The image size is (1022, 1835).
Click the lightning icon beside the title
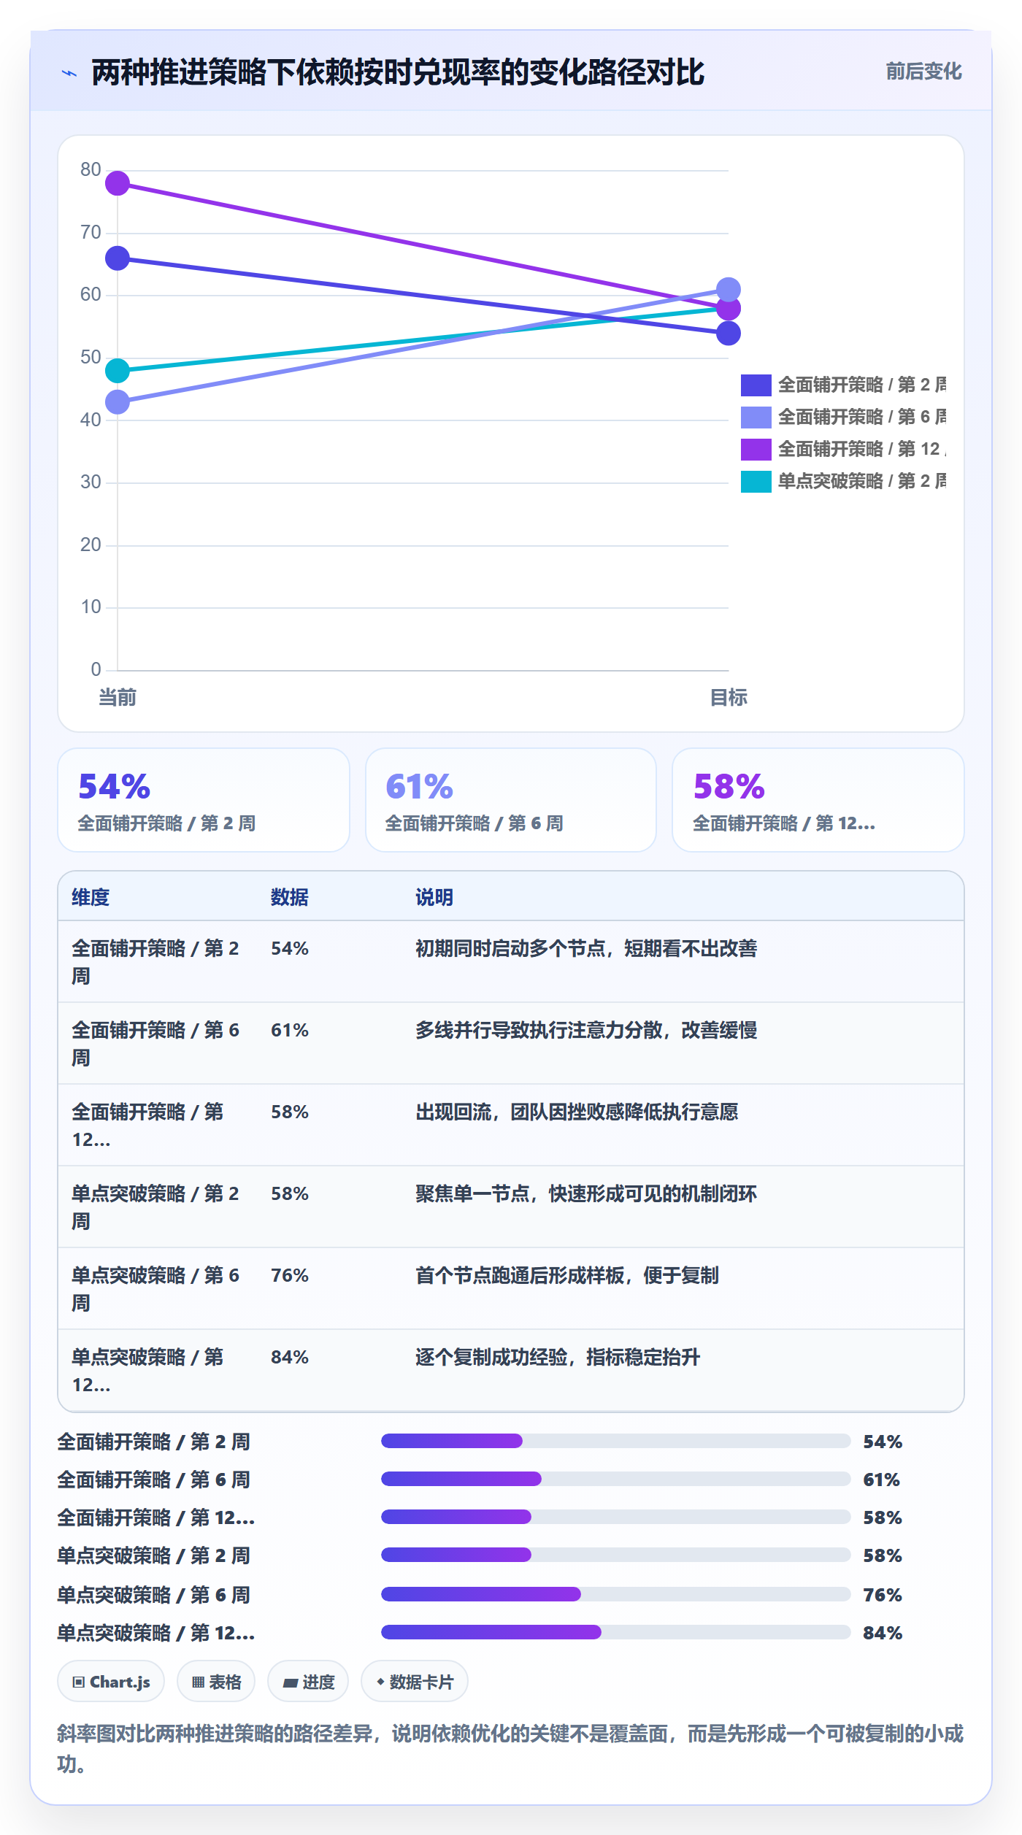(x=69, y=73)
